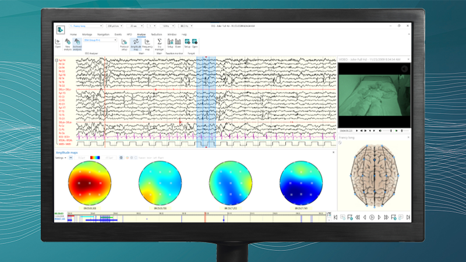Image resolution: width=466 pixels, height=262 pixels.
Task: Close the Francy long montage panel
Action: tap(408, 137)
